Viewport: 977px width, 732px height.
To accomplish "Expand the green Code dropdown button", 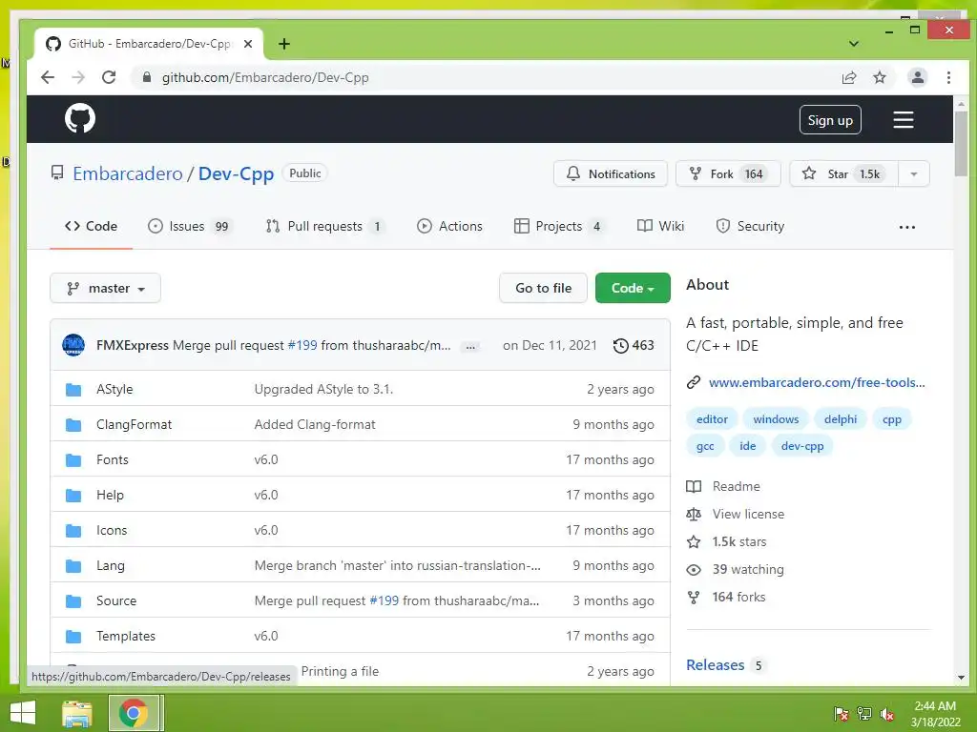I will pyautogui.click(x=633, y=288).
